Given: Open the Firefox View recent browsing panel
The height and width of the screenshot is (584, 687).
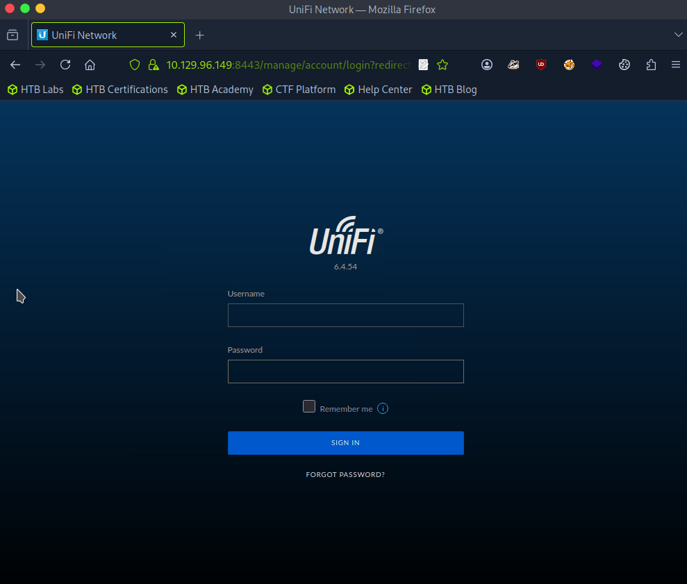Looking at the screenshot, I should [13, 35].
